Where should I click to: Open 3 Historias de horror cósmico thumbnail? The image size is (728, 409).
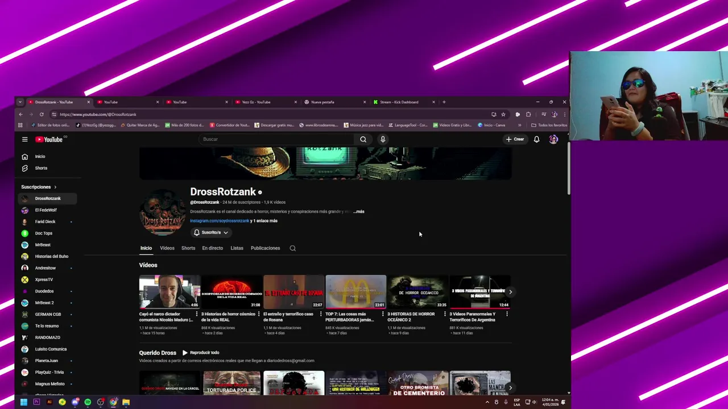tap(231, 292)
